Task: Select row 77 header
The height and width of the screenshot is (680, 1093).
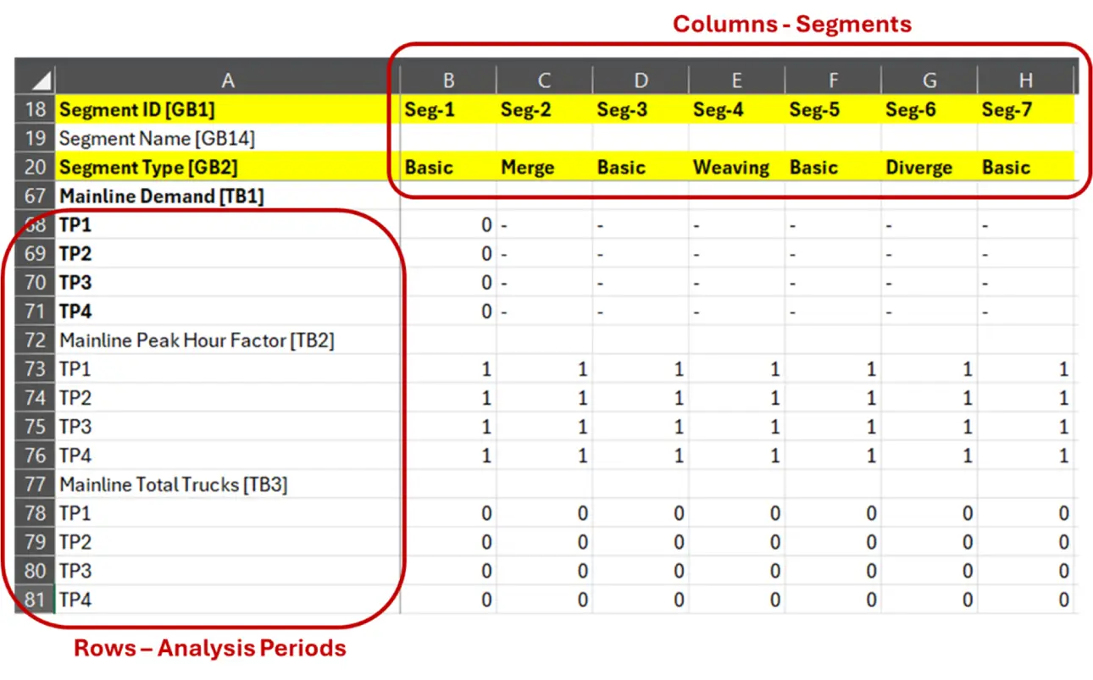Action: click(36, 484)
